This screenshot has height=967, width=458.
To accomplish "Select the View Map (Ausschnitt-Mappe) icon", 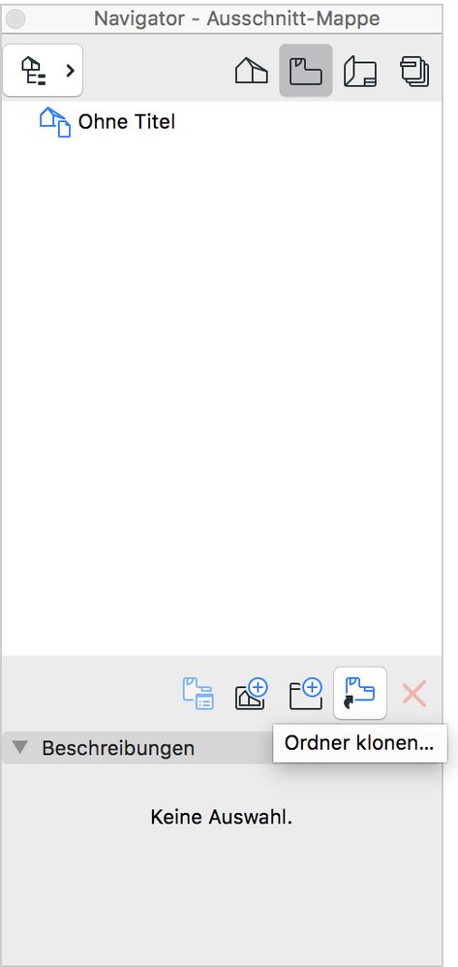I will (306, 71).
